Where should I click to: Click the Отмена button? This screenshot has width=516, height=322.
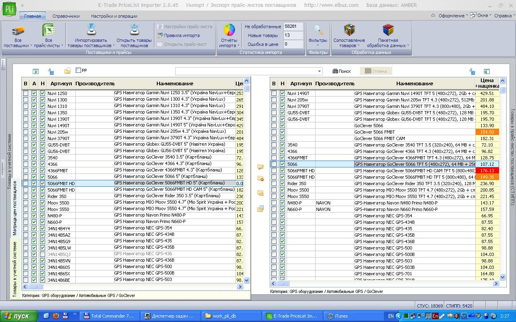click(376, 71)
